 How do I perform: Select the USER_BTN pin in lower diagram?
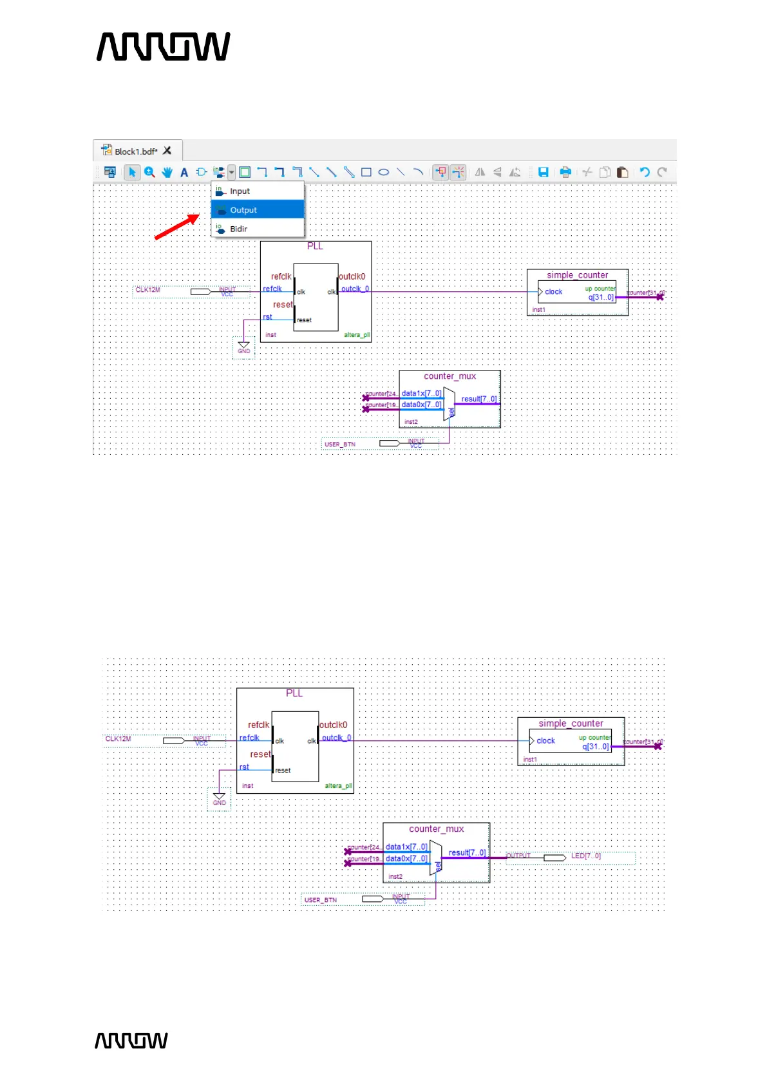(x=363, y=899)
